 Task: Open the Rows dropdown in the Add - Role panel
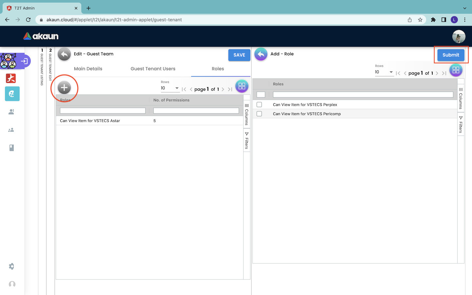click(384, 72)
